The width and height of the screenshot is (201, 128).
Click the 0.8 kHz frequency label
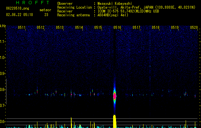point(3,90)
